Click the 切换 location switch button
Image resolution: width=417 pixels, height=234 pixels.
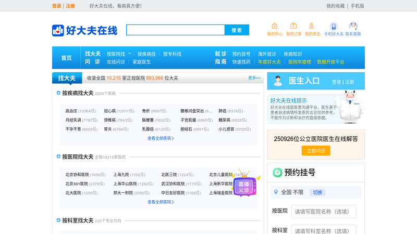(317, 192)
